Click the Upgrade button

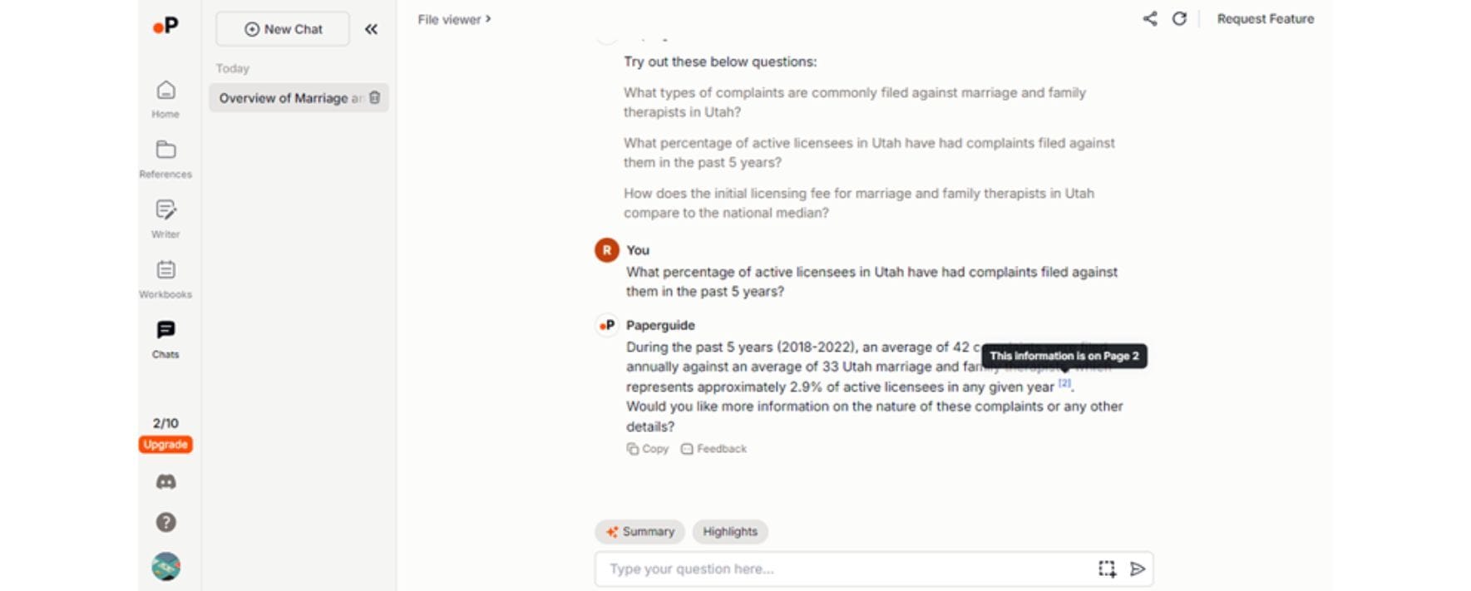click(165, 445)
